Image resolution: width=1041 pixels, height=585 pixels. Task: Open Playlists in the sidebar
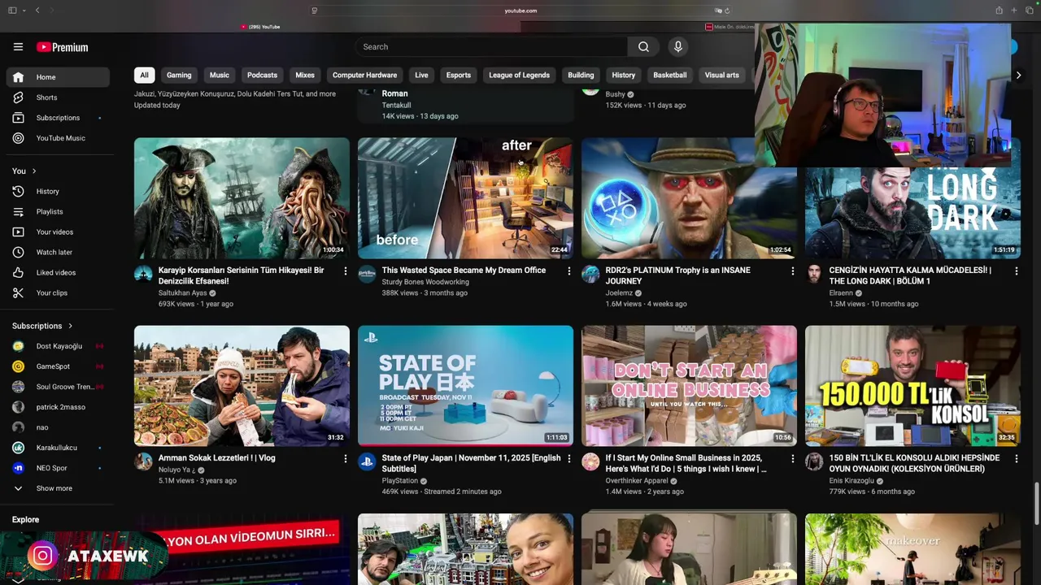pos(58,212)
